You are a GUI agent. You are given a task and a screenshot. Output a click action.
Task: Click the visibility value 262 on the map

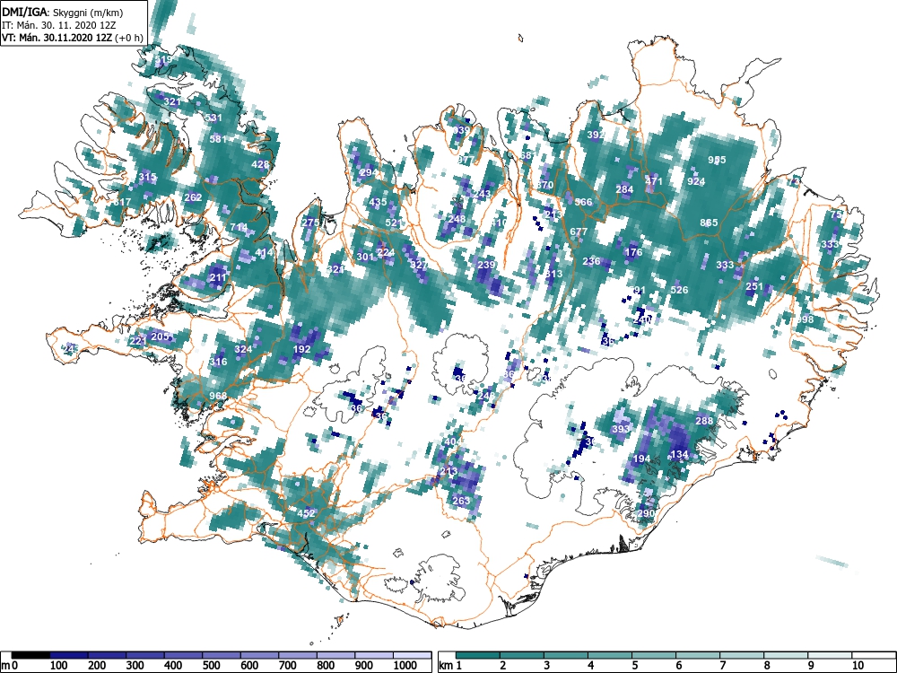(194, 197)
